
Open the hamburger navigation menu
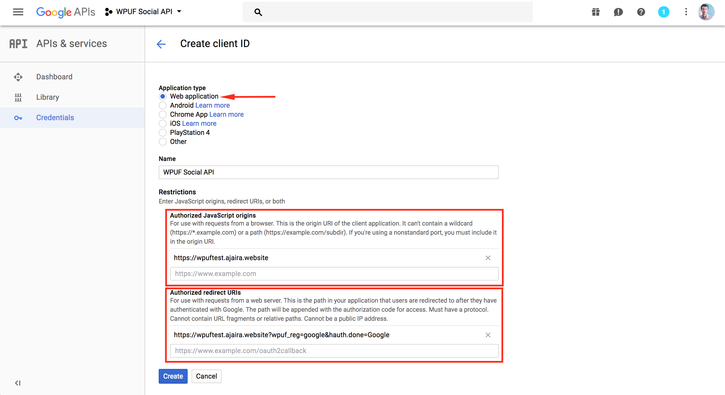tap(18, 12)
